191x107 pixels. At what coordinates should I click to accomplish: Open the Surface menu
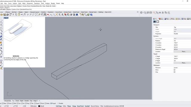(15, 3)
